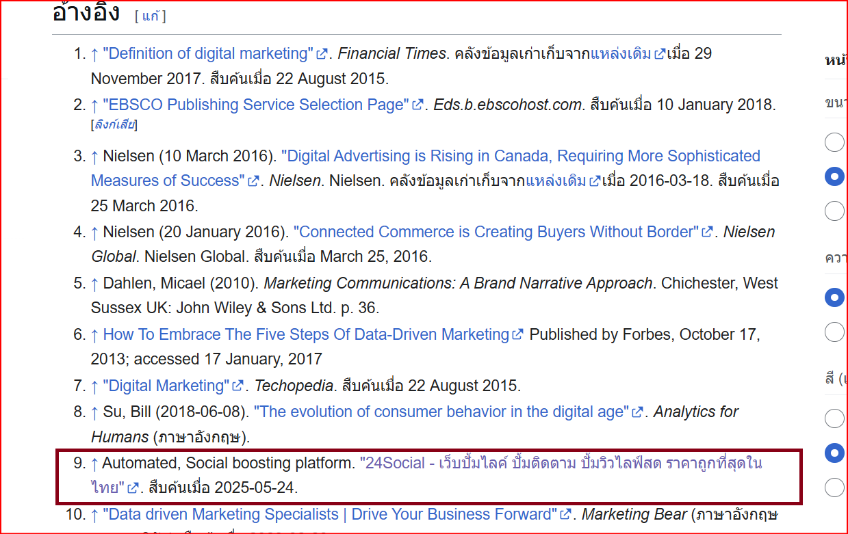Click the "Techopedia" italic text
This screenshot has height=534, width=848.
294,386
